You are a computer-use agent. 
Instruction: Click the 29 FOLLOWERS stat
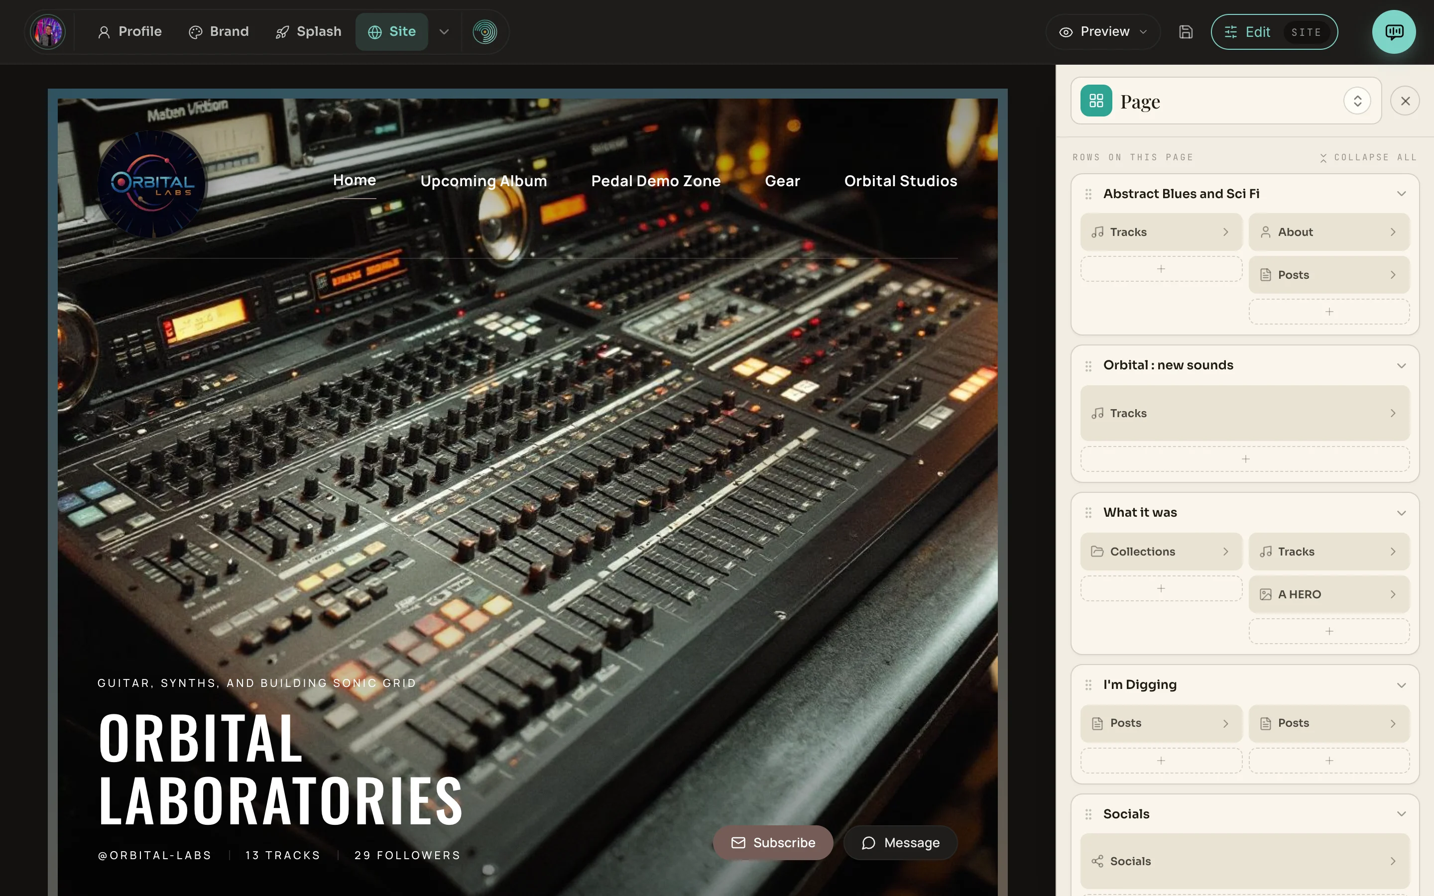[x=407, y=856]
